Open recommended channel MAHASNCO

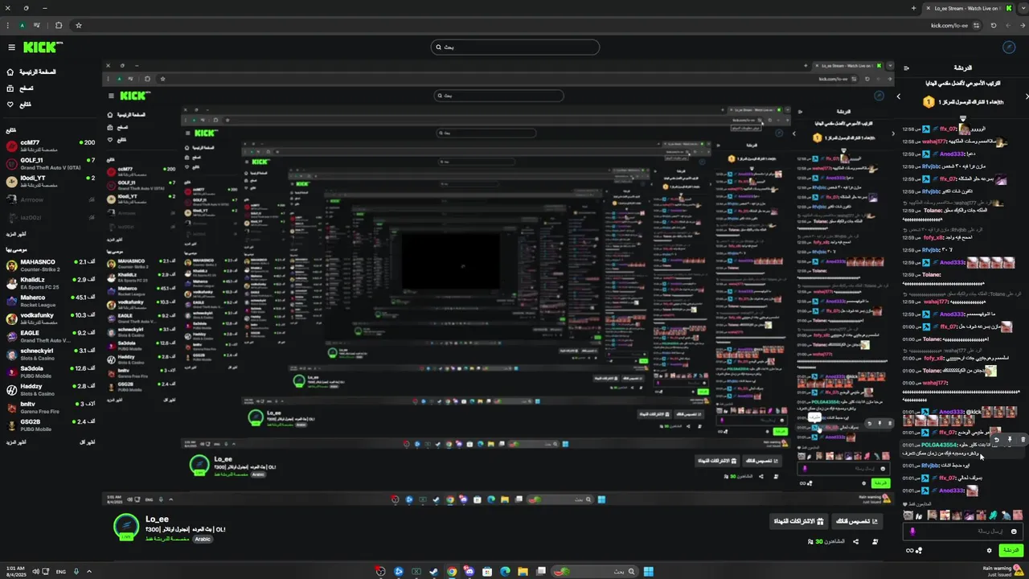click(x=50, y=265)
